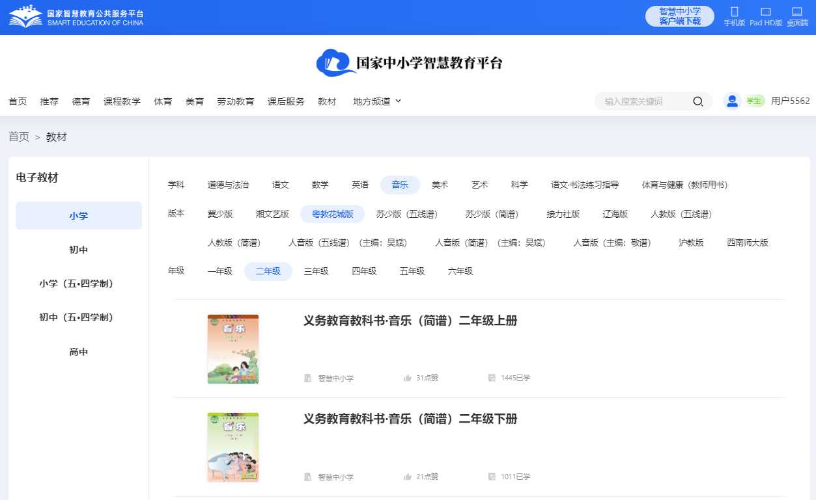Click the source document icon for 二年级下册
The width and height of the screenshot is (816, 500).
308,477
